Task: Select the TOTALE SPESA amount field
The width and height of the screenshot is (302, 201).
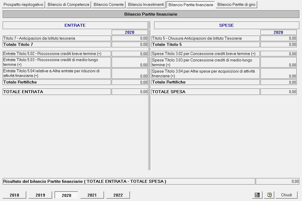Action: 278,92
